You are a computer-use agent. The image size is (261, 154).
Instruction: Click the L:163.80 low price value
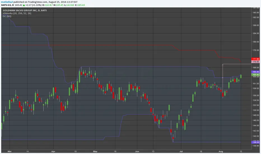[69, 5]
